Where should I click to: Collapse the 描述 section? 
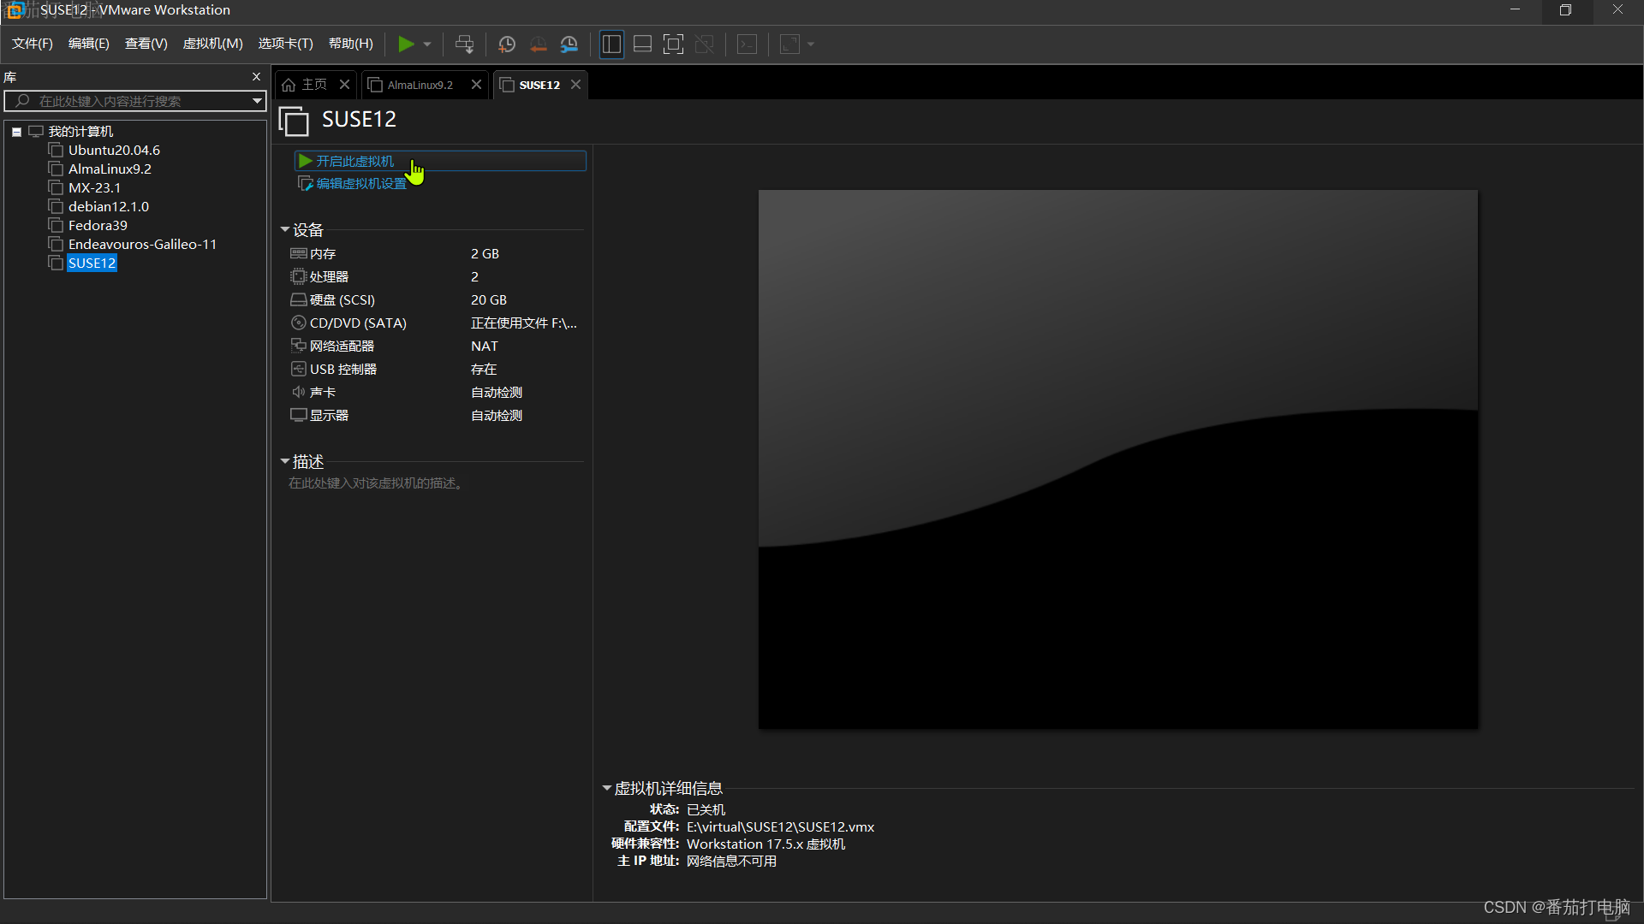click(285, 462)
